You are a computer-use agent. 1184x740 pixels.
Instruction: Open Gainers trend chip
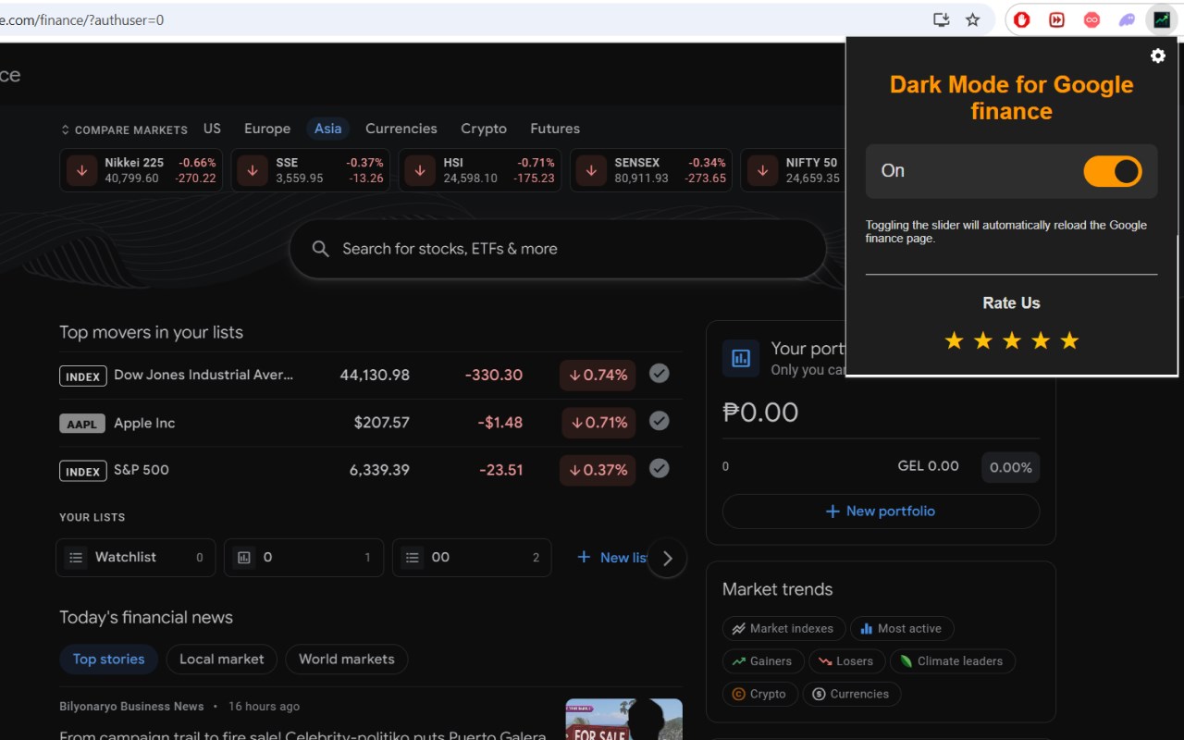pos(763,661)
